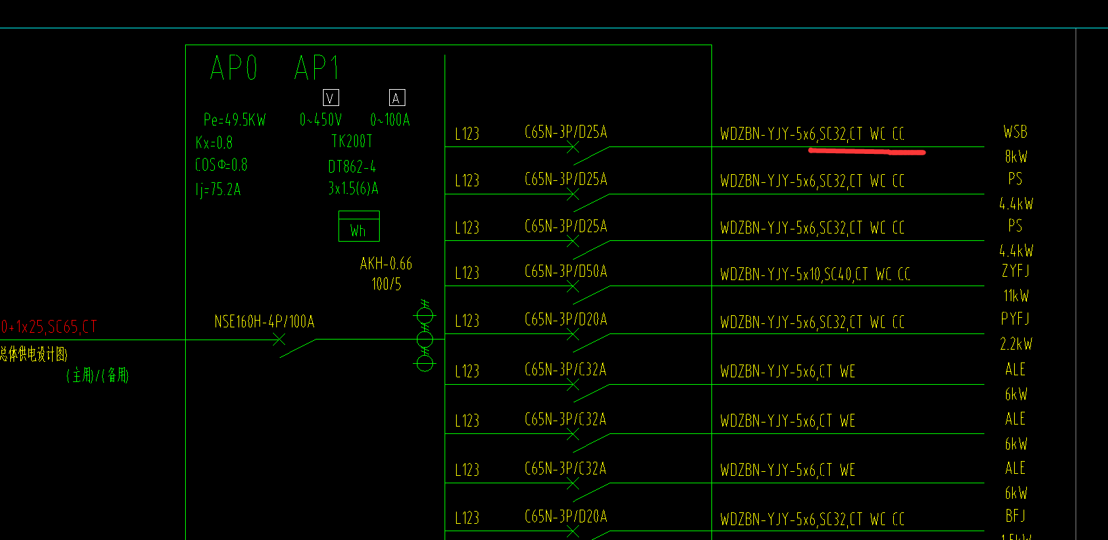1108x540 pixels.
Task: Click the 总体供电设计图 annotation text
Action: tap(34, 354)
